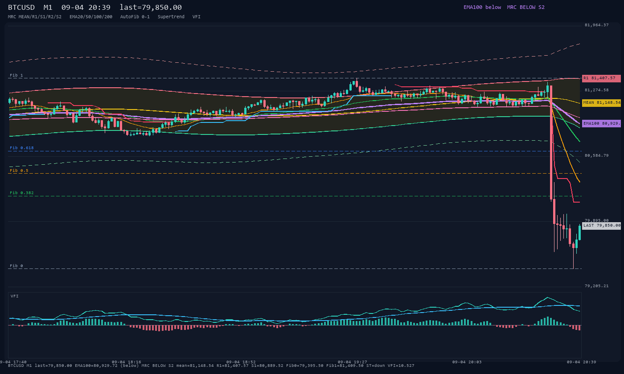Click the EMA100 80,929 price tag
Viewport: 624px width, 374px height.
coord(601,123)
